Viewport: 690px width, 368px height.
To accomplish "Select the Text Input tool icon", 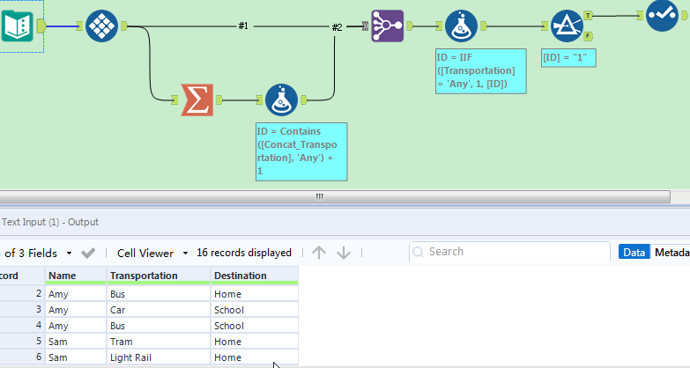I will 17,26.
